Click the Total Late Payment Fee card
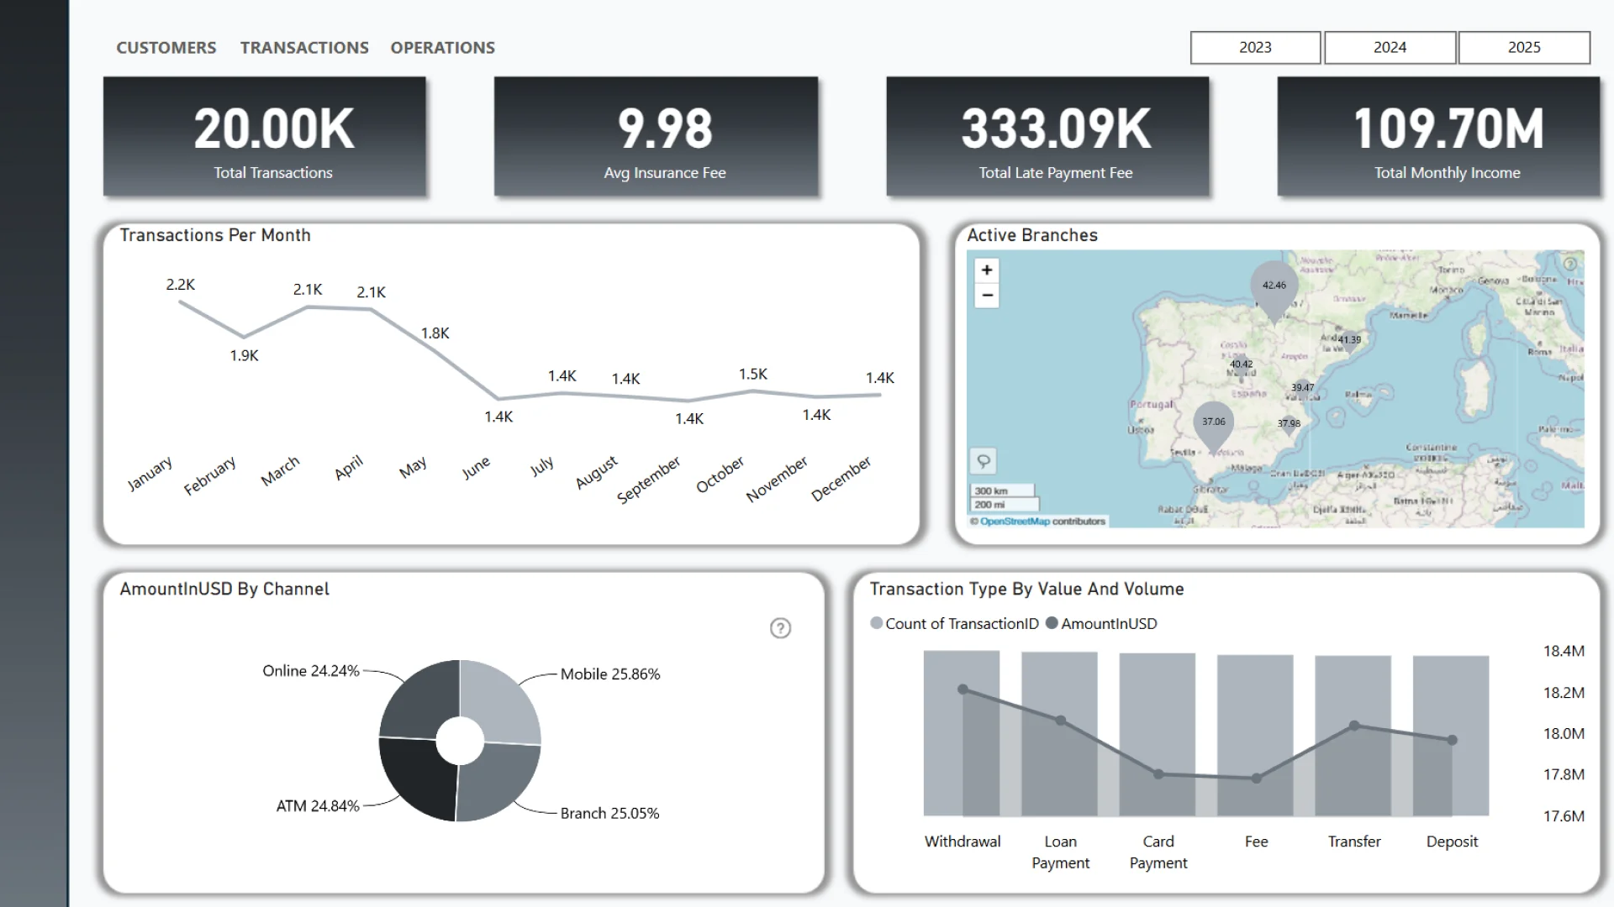This screenshot has height=907, width=1614. (x=1047, y=137)
